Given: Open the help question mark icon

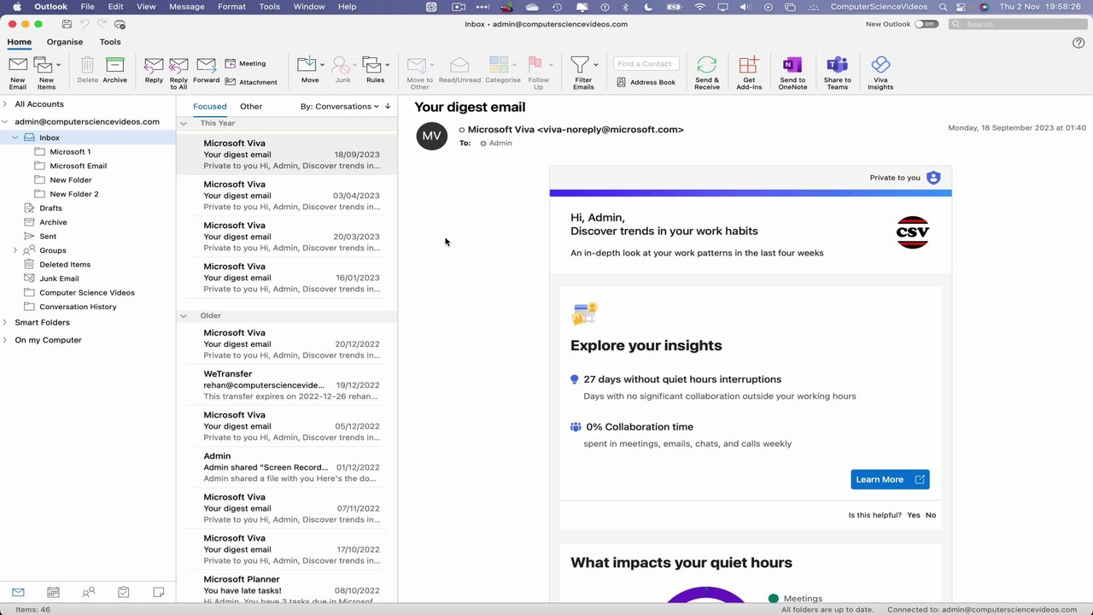Looking at the screenshot, I should point(1078,43).
